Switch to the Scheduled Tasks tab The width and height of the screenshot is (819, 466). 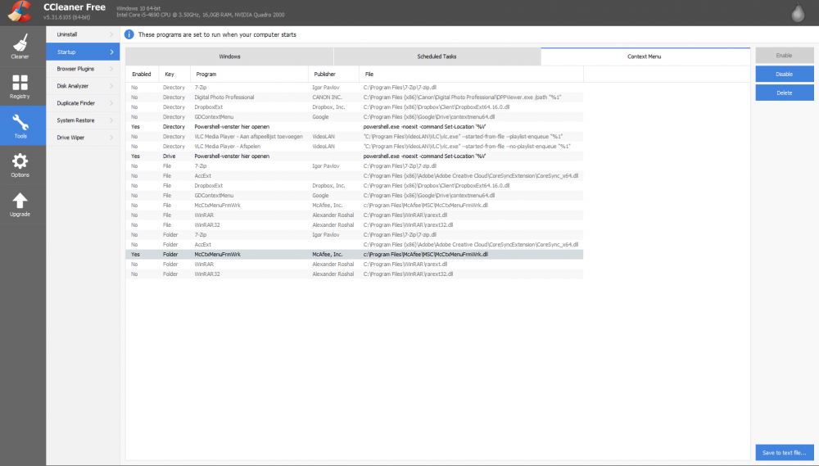tap(437, 57)
